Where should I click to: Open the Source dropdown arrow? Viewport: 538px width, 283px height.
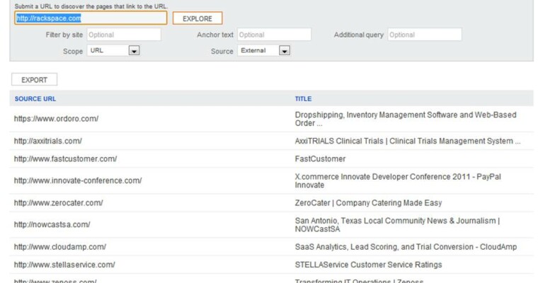coord(285,51)
